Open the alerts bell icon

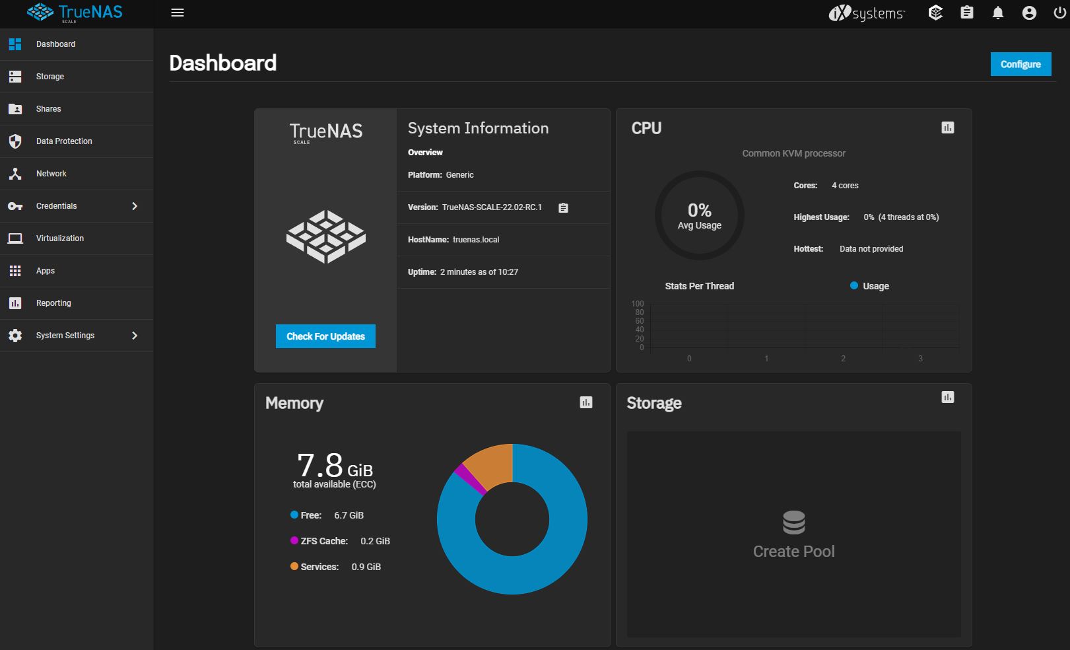point(998,13)
